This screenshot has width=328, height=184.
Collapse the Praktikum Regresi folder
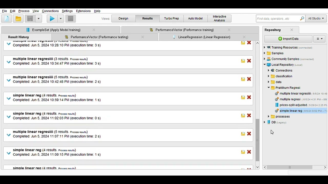point(269,88)
